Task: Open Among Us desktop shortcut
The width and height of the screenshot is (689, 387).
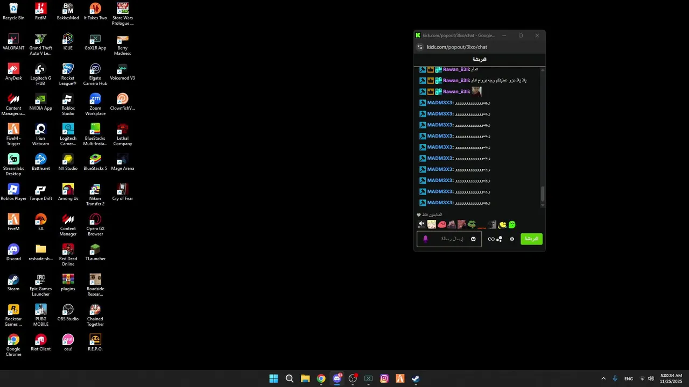Action: pyautogui.click(x=68, y=192)
